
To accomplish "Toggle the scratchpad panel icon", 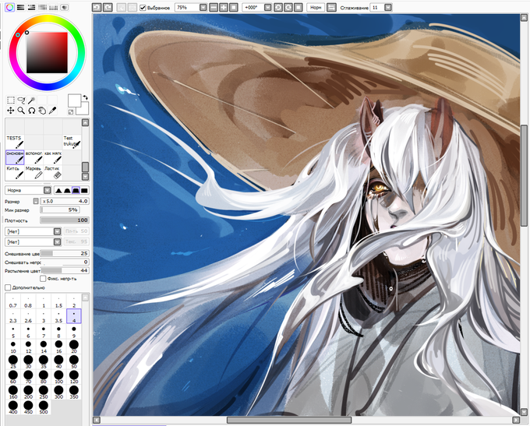I will (64, 7).
